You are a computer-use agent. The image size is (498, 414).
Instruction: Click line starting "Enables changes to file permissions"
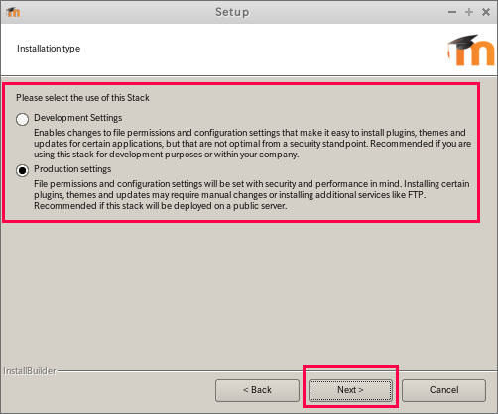(x=250, y=133)
